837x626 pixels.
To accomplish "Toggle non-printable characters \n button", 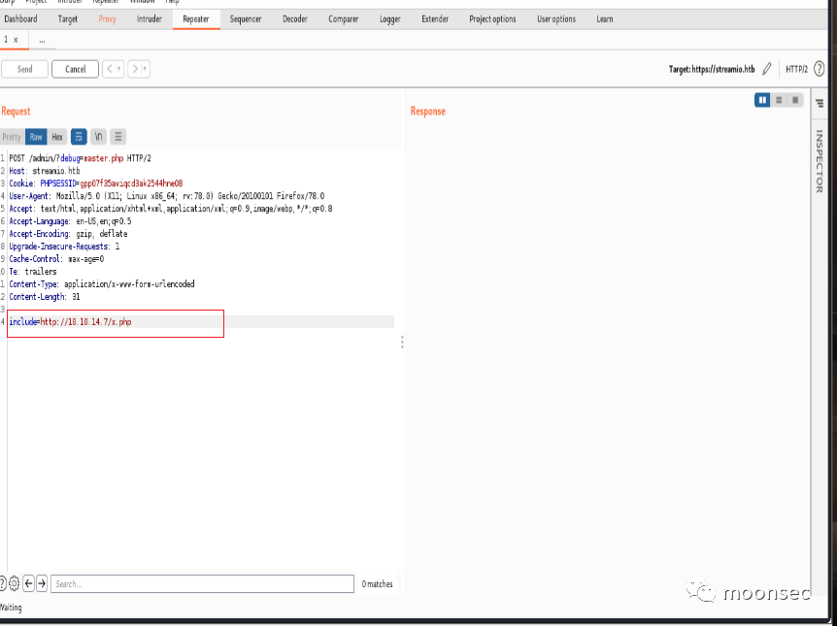I will (98, 137).
